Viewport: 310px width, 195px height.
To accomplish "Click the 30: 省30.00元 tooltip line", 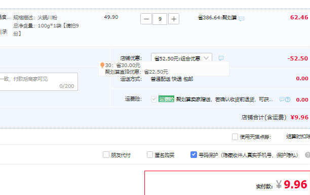I will [x=123, y=65].
